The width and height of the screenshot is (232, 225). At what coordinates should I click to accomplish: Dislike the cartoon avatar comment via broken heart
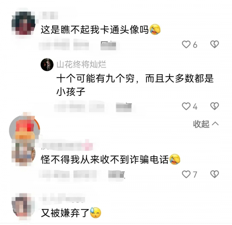pos(215,44)
